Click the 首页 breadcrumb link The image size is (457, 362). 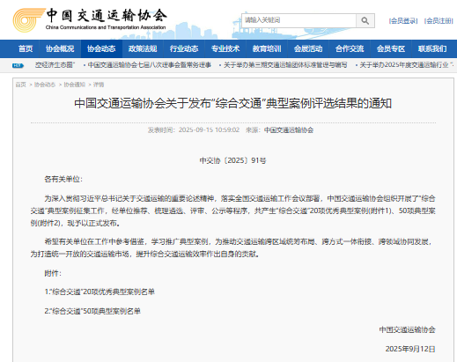coord(21,85)
